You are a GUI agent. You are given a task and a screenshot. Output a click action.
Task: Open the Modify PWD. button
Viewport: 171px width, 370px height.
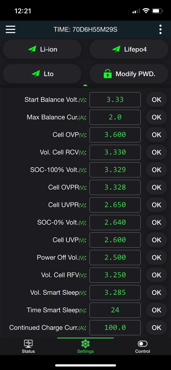pos(129,74)
